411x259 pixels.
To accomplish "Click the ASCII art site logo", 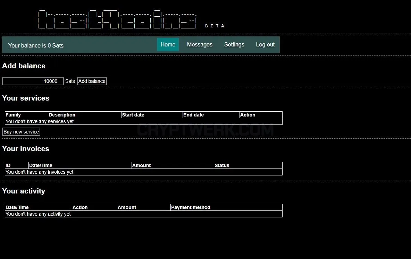I will tap(117, 19).
